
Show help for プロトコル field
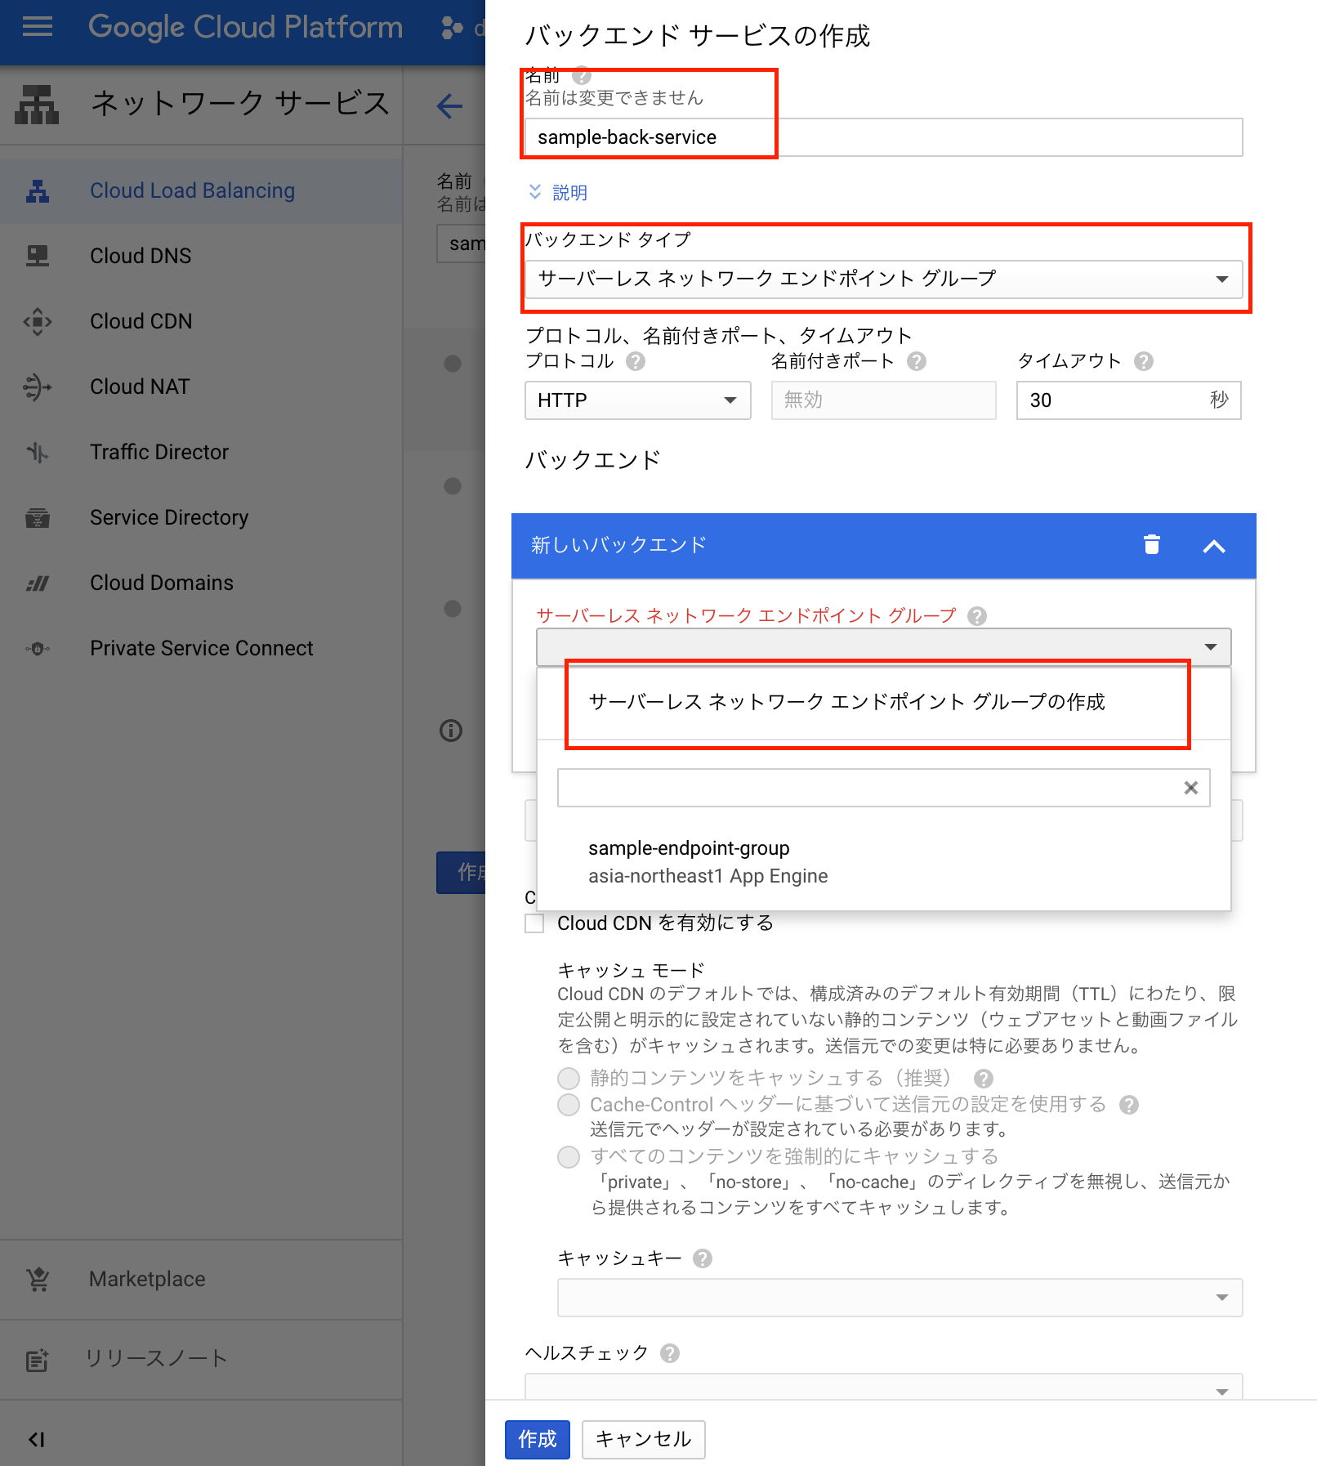pos(636,361)
